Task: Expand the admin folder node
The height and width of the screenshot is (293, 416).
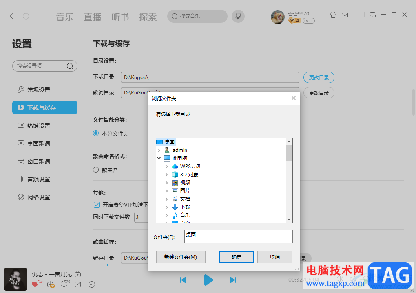Action: pyautogui.click(x=159, y=150)
